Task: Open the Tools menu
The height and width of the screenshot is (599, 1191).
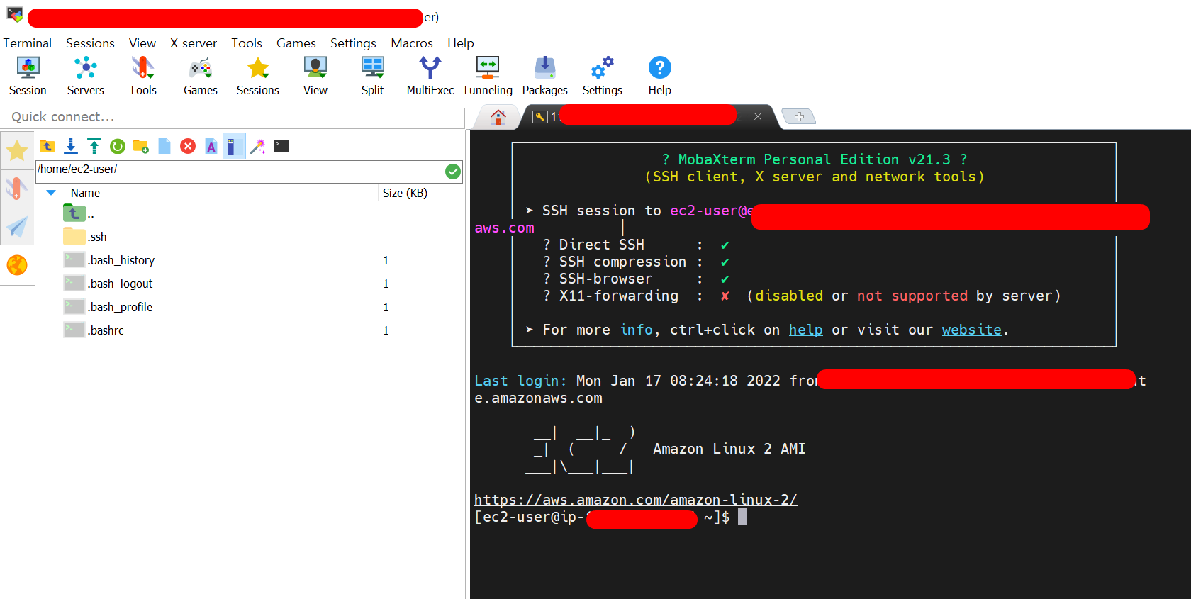Action: click(247, 43)
